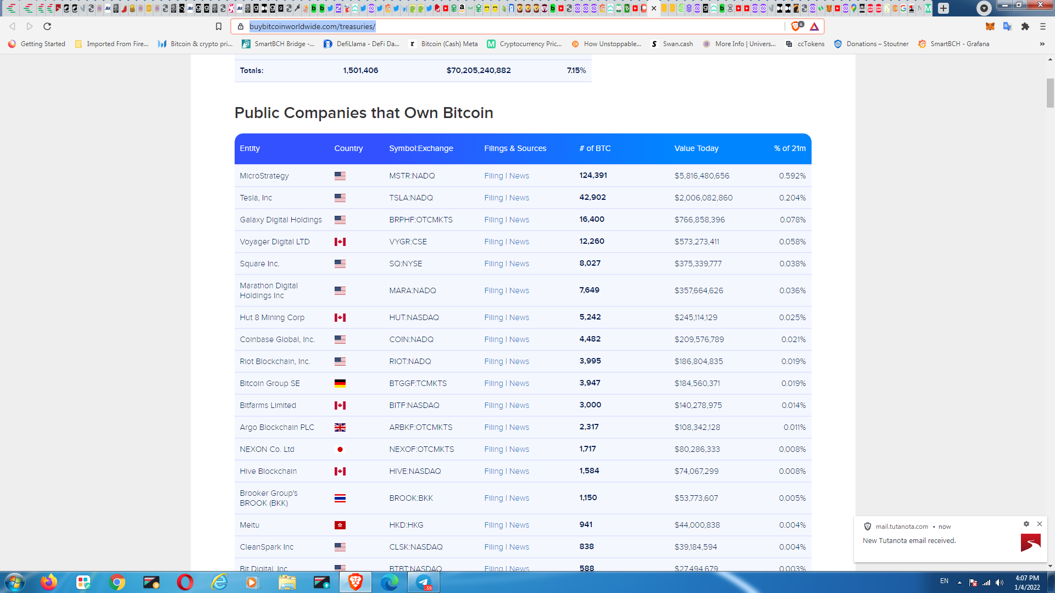Open MicroStrategy's Filing link
1055x593 pixels.
click(493, 176)
